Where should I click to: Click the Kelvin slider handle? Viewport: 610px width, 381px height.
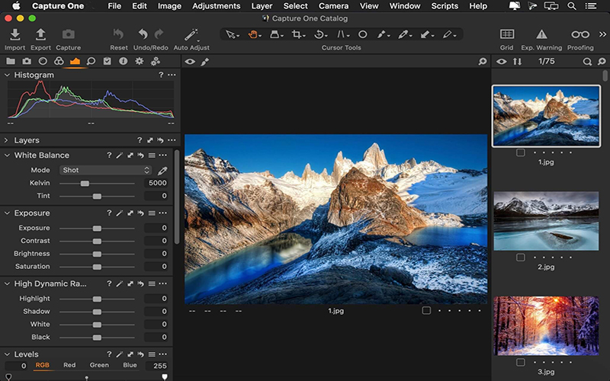coord(85,184)
